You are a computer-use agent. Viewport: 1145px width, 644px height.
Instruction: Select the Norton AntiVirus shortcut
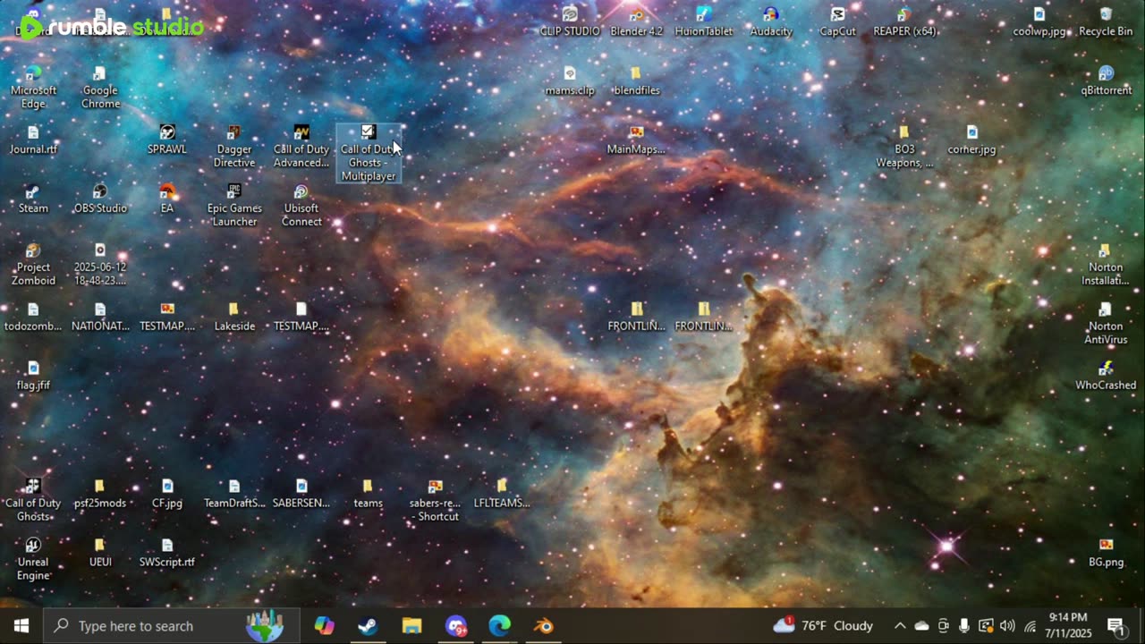pyautogui.click(x=1106, y=324)
